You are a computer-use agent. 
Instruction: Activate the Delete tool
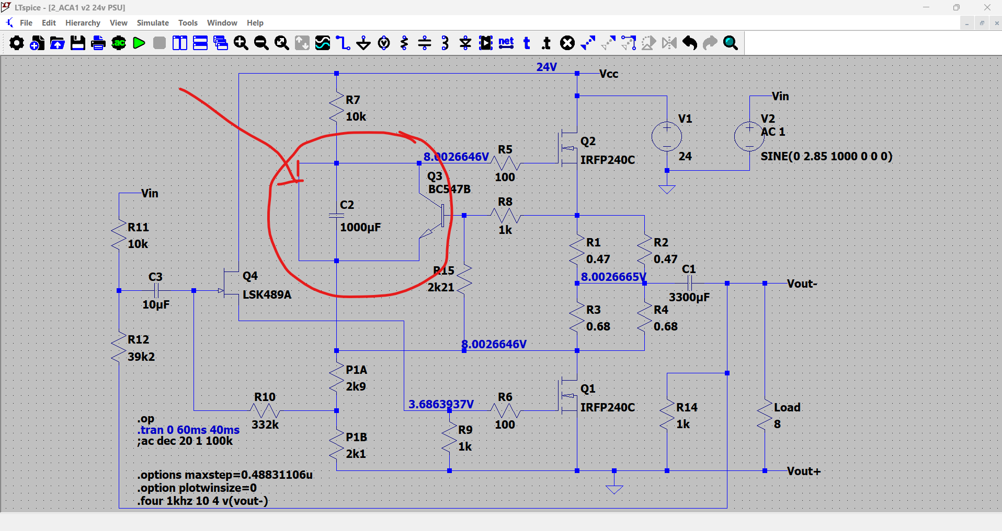coord(567,43)
